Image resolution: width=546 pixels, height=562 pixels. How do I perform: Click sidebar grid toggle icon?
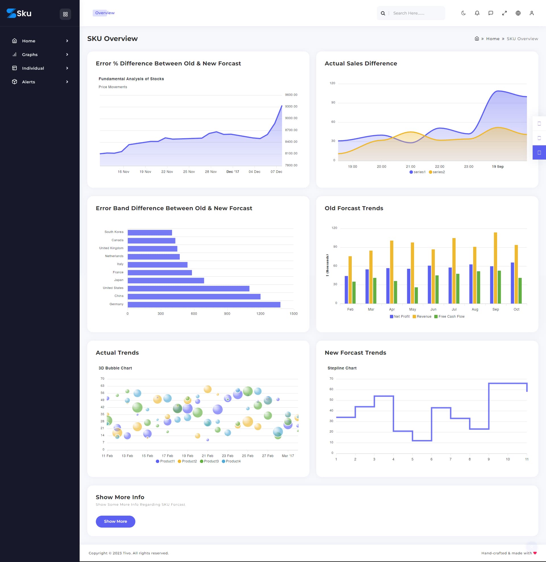65,14
